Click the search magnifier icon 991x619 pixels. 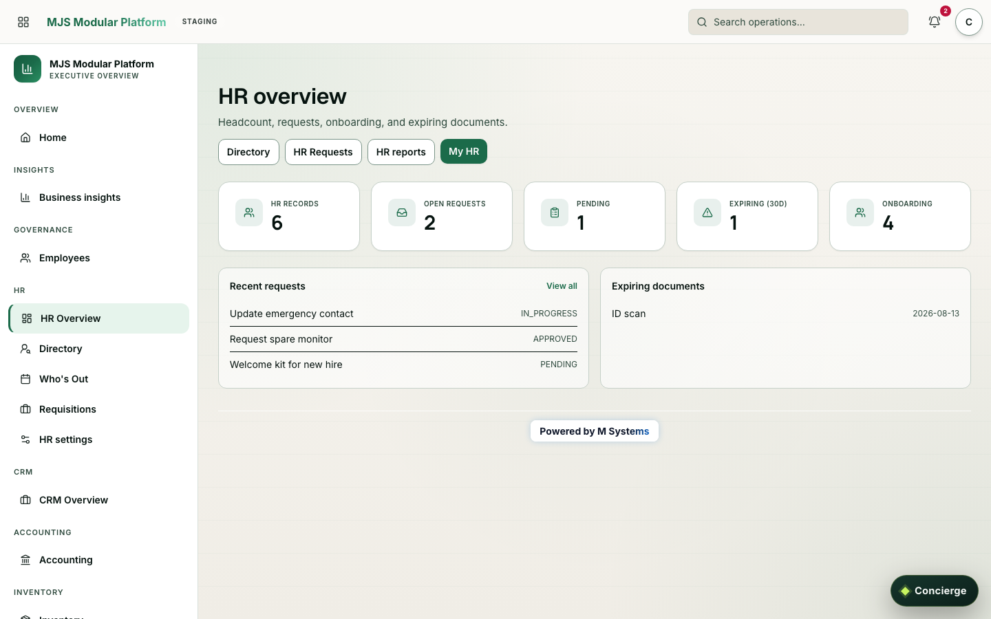click(702, 22)
